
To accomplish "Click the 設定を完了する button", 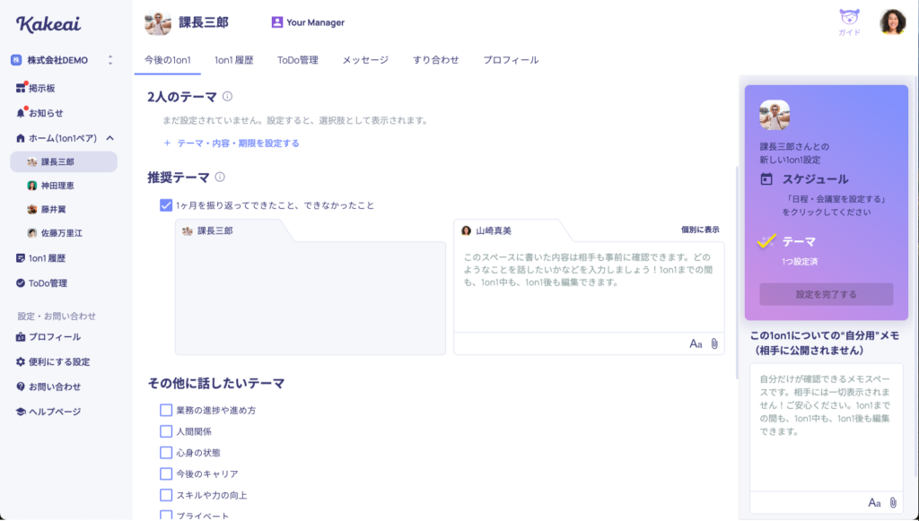I will pyautogui.click(x=827, y=294).
